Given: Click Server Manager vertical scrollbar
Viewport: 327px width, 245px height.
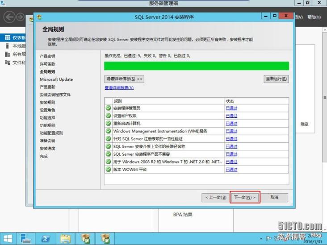Looking at the screenshot, I should [x=325, y=97].
